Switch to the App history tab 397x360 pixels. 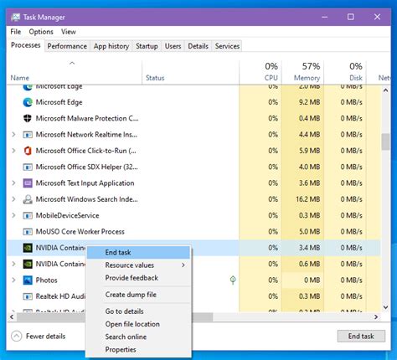point(111,46)
